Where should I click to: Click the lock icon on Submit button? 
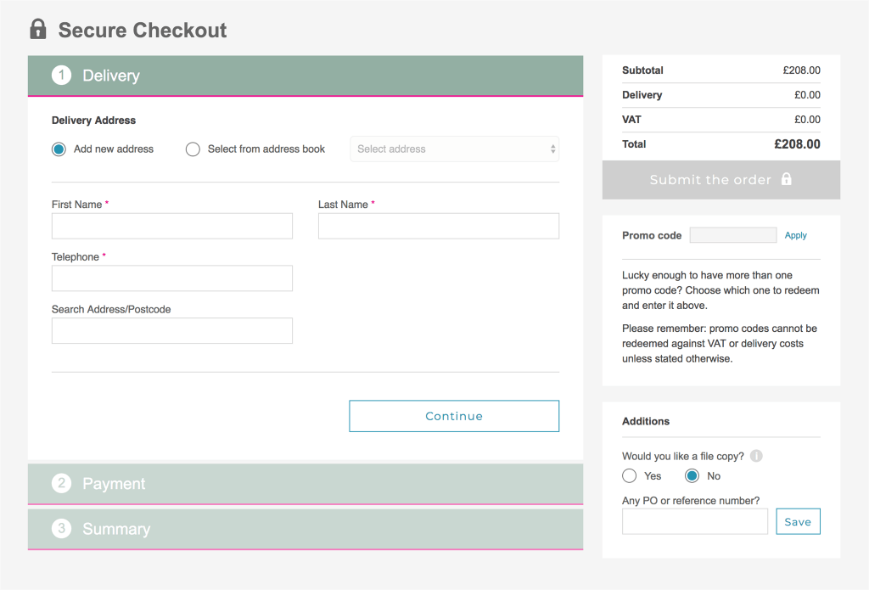pos(786,179)
